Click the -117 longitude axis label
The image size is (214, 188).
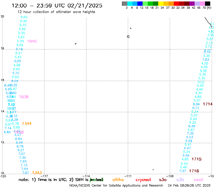(x=44, y=176)
